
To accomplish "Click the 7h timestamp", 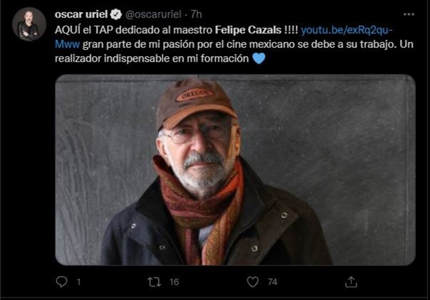I will pos(196,15).
